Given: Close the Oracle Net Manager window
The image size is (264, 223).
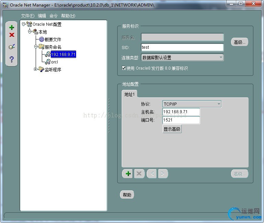Looking at the screenshot, I should (x=254, y=3).
